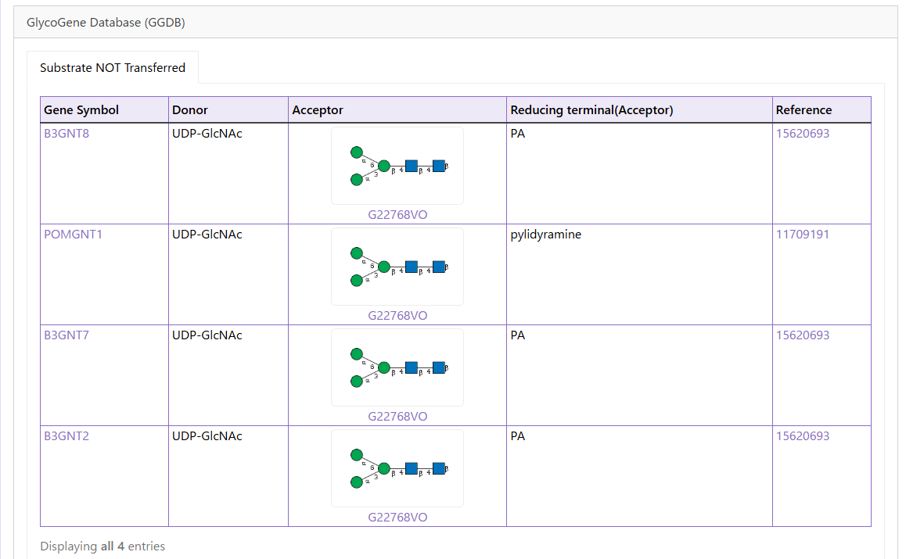Image resolution: width=906 pixels, height=559 pixels.
Task: Follow reference 15620693 in B3GNT2 row
Action: (x=802, y=436)
